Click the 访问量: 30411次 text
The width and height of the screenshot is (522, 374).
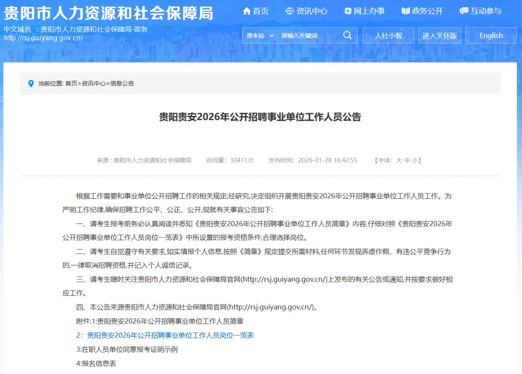tap(230, 160)
